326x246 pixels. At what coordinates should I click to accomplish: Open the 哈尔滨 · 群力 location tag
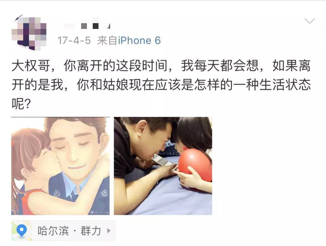63,231
